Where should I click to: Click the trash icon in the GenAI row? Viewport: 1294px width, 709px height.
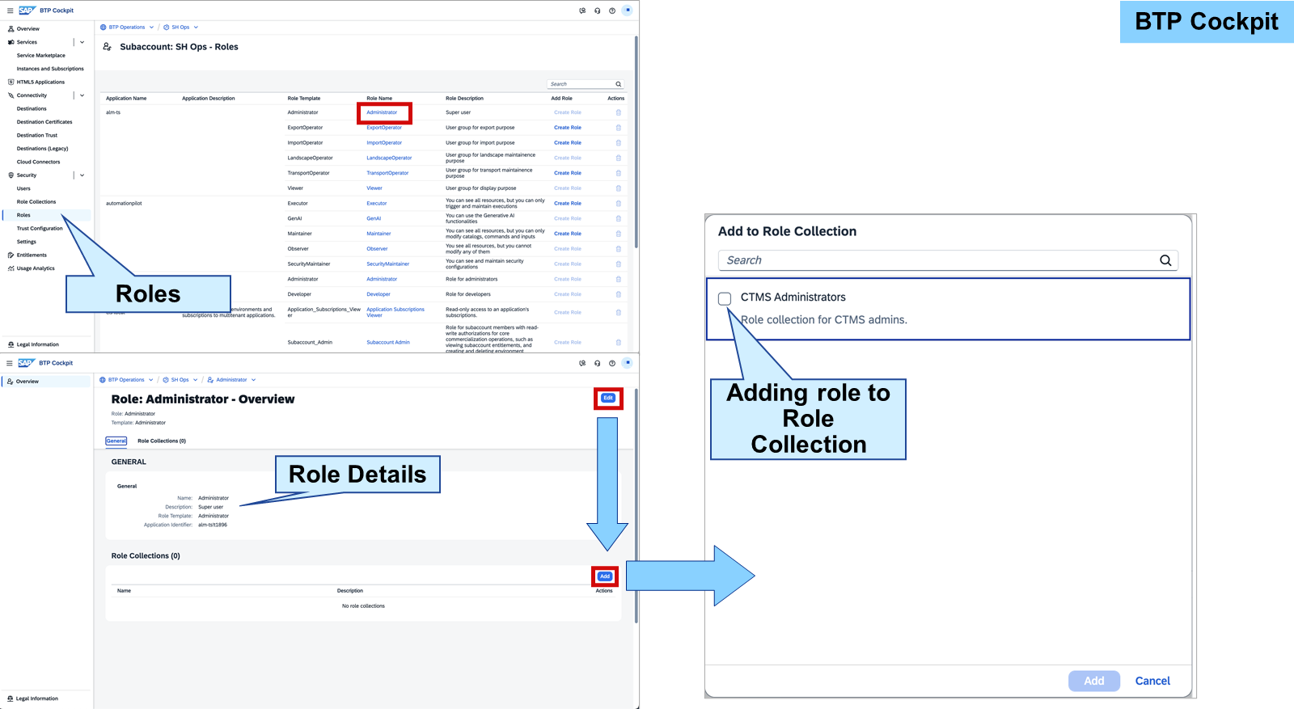point(619,218)
